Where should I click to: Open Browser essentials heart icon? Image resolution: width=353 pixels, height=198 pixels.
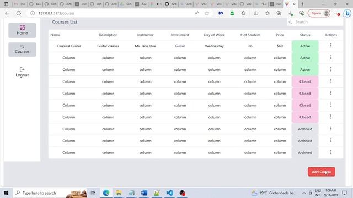(302, 13)
